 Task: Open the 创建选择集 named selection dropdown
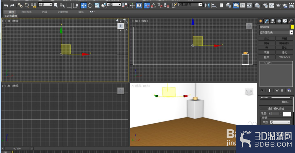190,4
